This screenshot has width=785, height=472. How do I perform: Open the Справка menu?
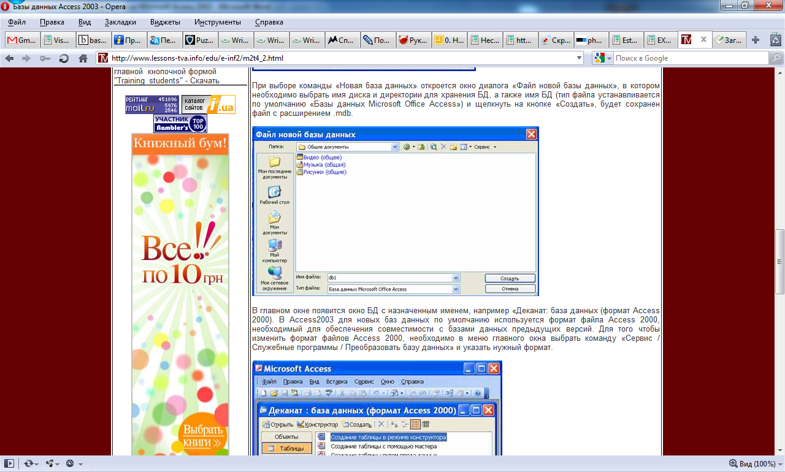[269, 22]
